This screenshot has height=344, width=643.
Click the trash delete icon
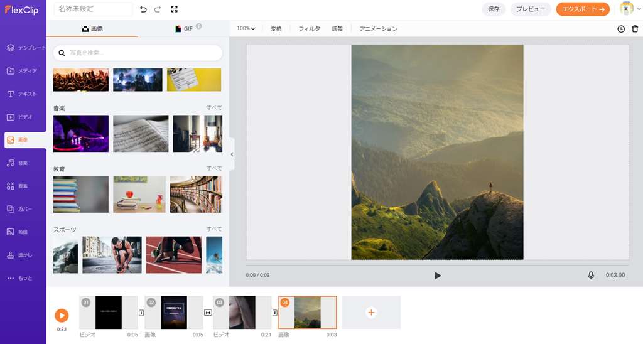635,29
